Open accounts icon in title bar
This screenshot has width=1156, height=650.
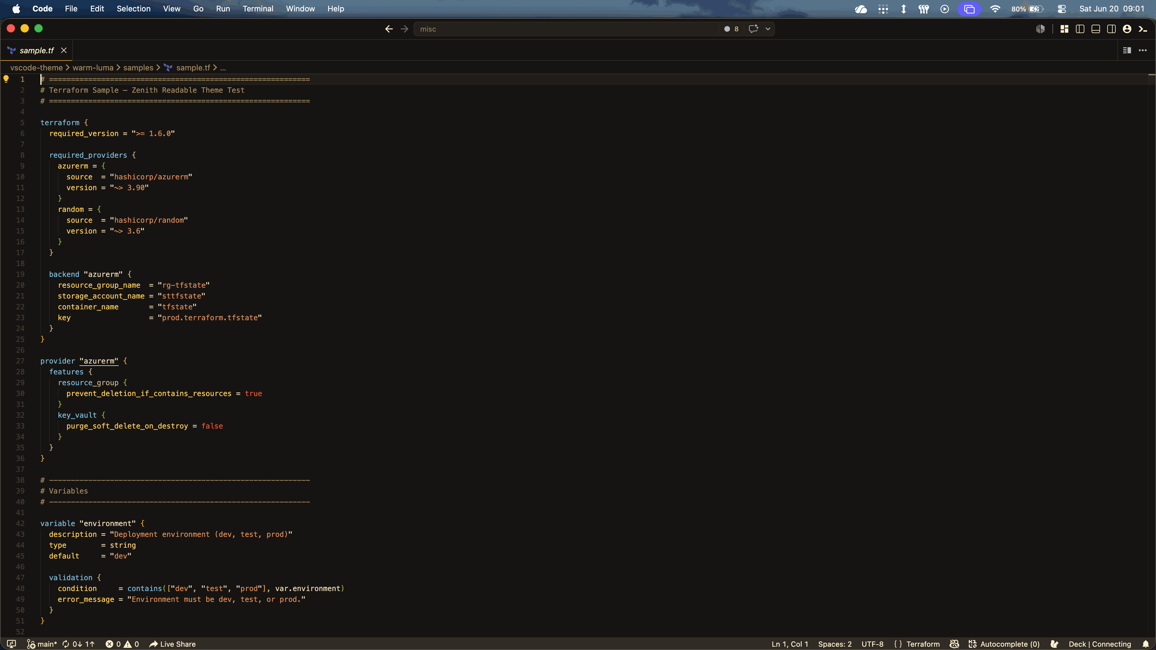pyautogui.click(x=1127, y=29)
